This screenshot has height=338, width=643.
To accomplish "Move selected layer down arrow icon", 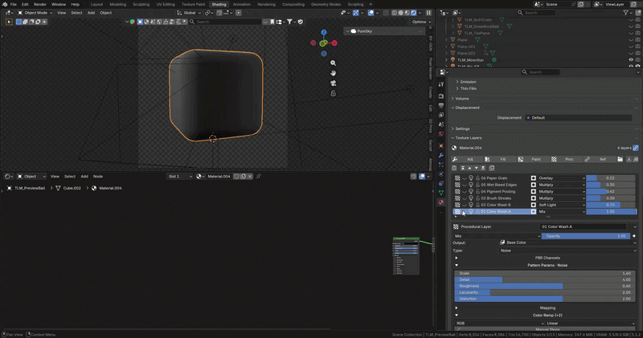I will (x=476, y=168).
